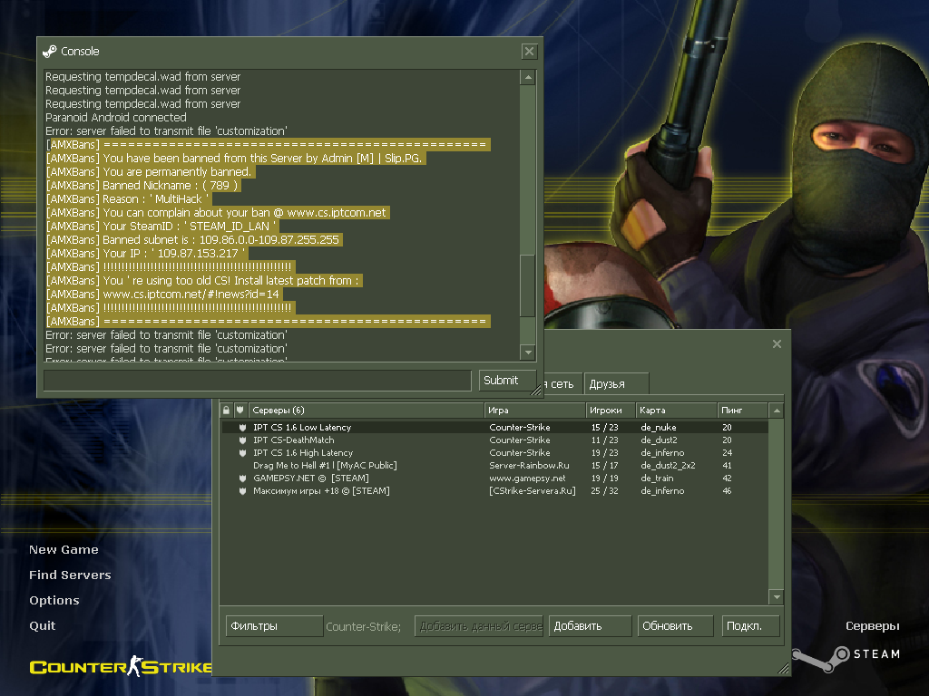
Task: Click the 25 / 32 players cell
Action: (x=604, y=491)
